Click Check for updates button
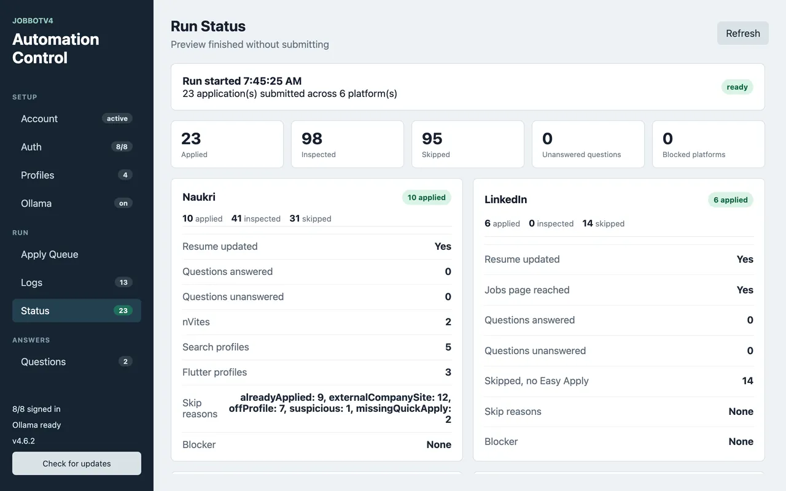The image size is (786, 491). pyautogui.click(x=77, y=463)
